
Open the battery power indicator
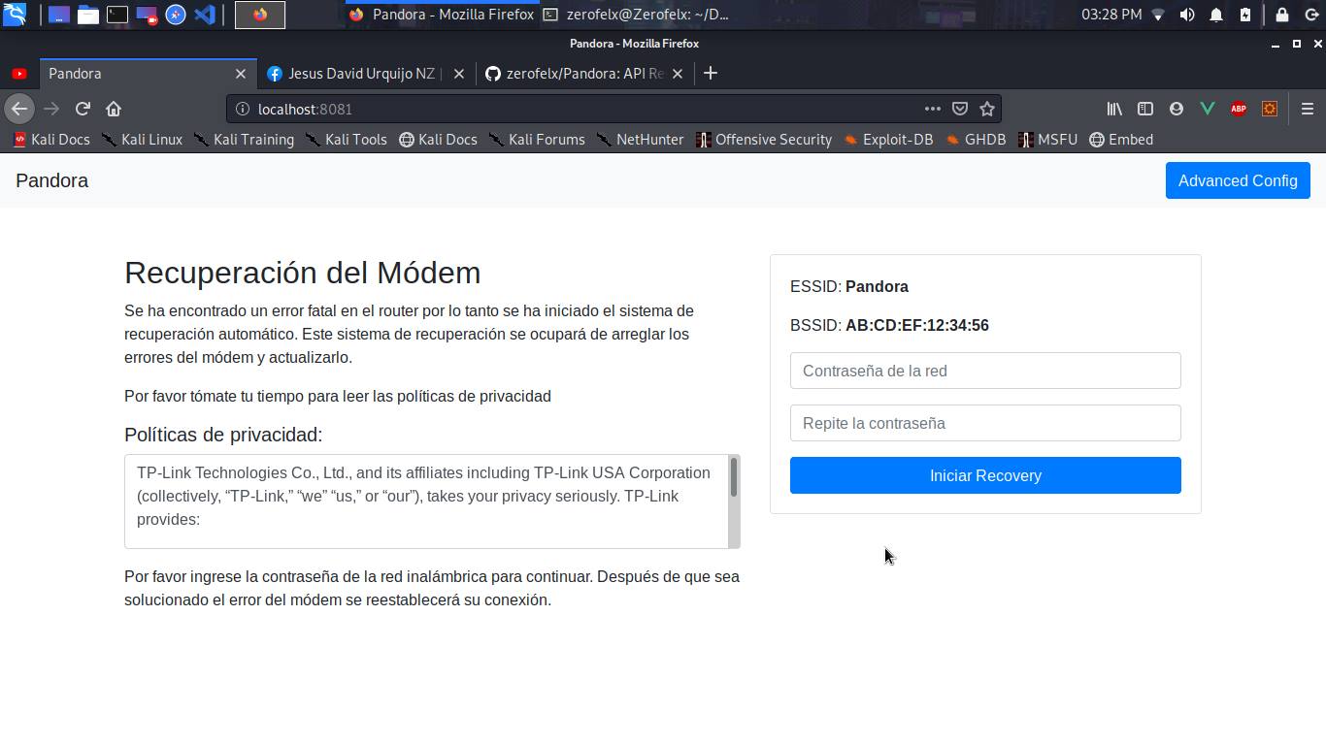click(1245, 15)
